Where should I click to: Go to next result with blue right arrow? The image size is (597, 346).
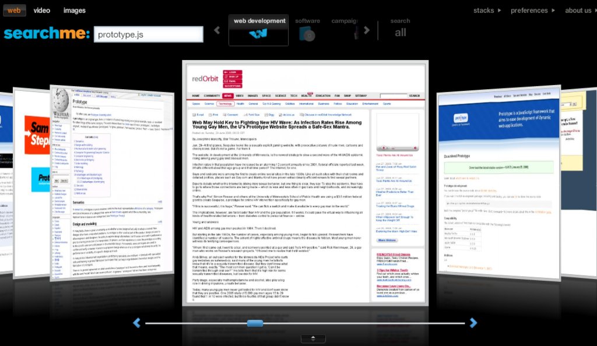[x=473, y=323]
